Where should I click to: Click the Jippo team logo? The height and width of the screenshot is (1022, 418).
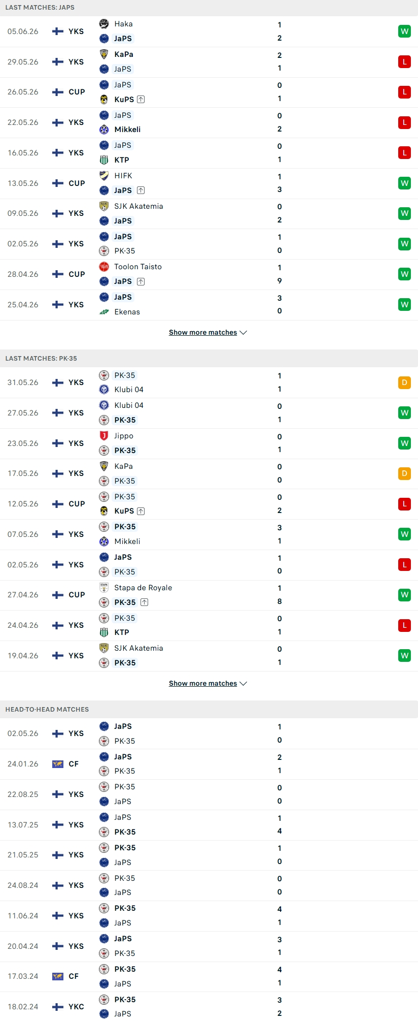click(104, 436)
